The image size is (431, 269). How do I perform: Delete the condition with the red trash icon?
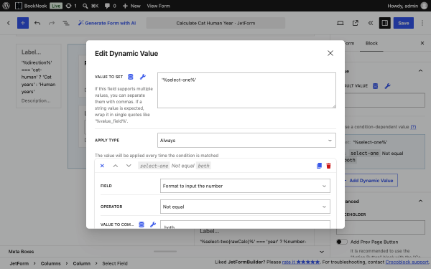329,166
